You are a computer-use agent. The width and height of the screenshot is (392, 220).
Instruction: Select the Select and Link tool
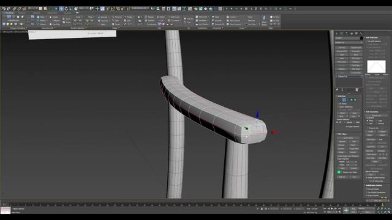(x=15, y=9)
